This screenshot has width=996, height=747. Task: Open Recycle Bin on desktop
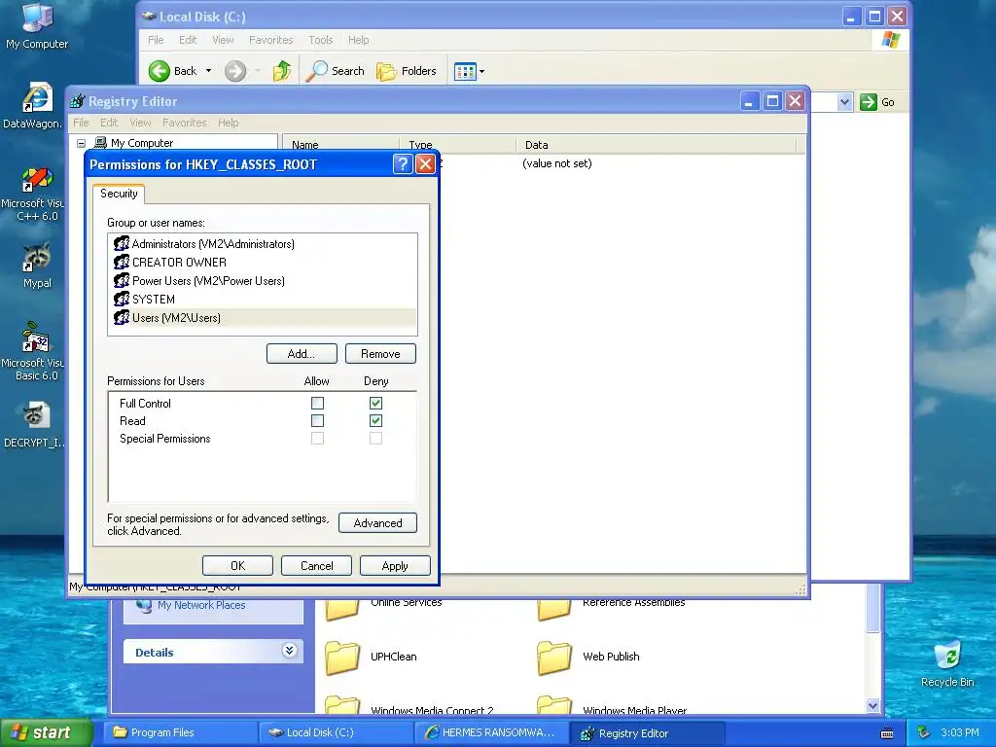[947, 664]
